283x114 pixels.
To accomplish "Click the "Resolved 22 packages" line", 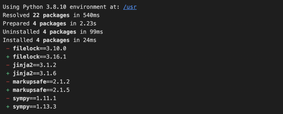I will point(51,15).
